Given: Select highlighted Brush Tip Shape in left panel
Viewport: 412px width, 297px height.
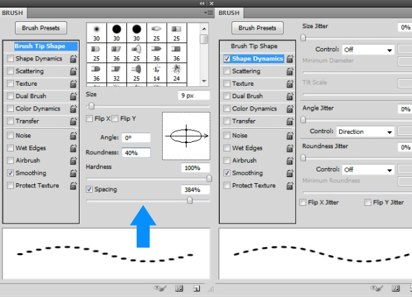Looking at the screenshot, I should (x=39, y=47).
